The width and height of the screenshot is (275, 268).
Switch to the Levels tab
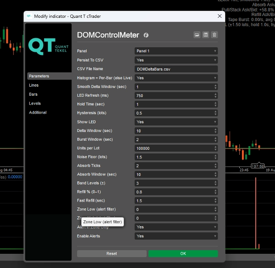tap(35, 104)
